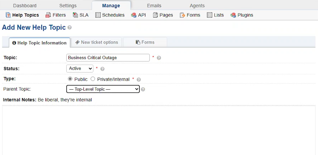318x155 pixels.
Task: Switch to the Forms tab in the form
Action: [145, 42]
